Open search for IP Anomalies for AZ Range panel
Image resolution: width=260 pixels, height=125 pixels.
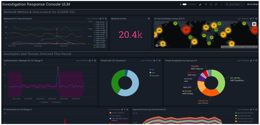pyautogui.click(x=31, y=109)
